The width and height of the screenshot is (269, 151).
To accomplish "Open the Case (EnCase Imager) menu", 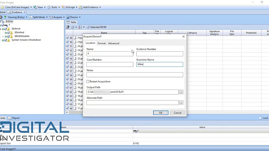I will [x=16, y=7].
